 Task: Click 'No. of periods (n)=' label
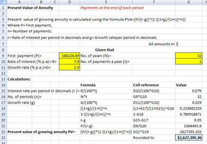click(x=24, y=97)
